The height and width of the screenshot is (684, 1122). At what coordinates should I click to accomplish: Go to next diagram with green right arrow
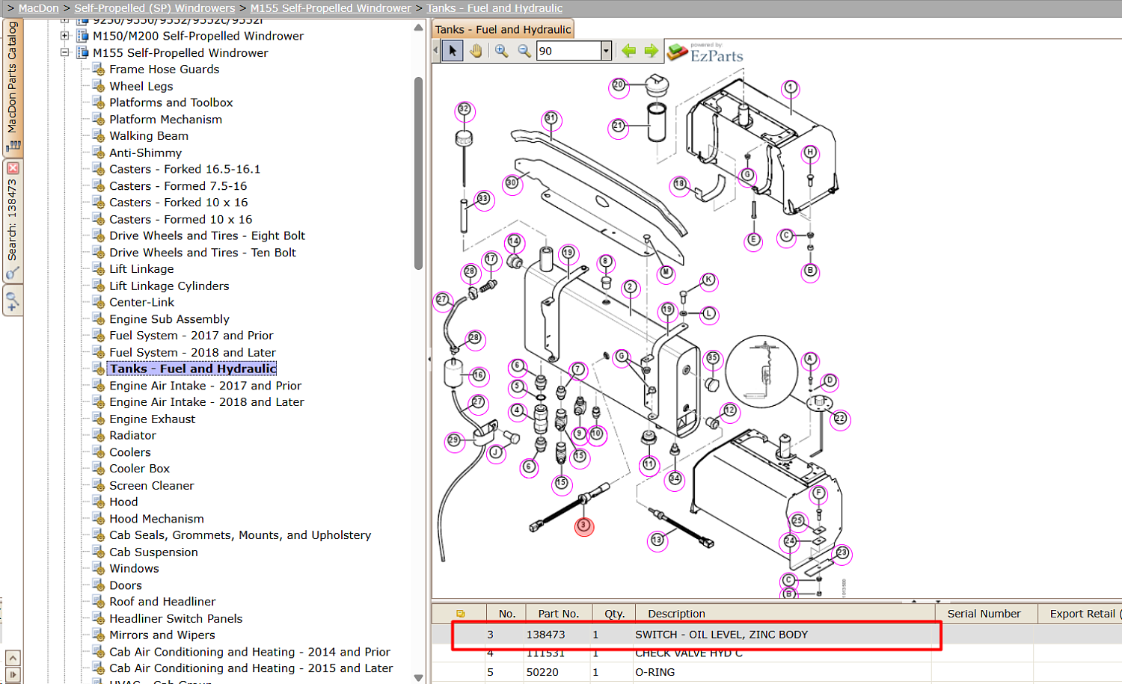coord(651,51)
